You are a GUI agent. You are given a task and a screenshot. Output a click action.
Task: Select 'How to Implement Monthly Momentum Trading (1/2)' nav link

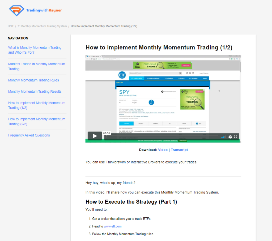point(37,105)
